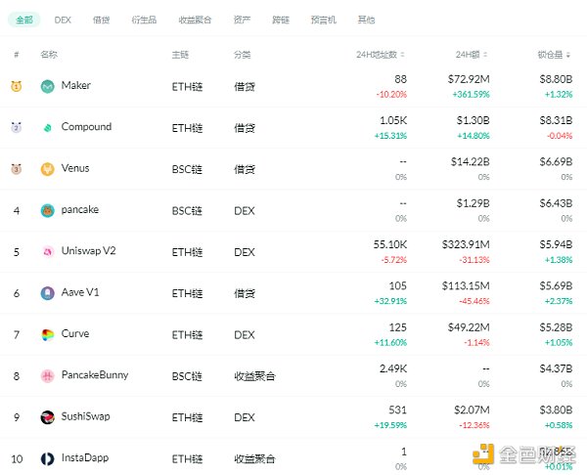Click the Uniswap V2 unicorn icon

pyautogui.click(x=47, y=251)
